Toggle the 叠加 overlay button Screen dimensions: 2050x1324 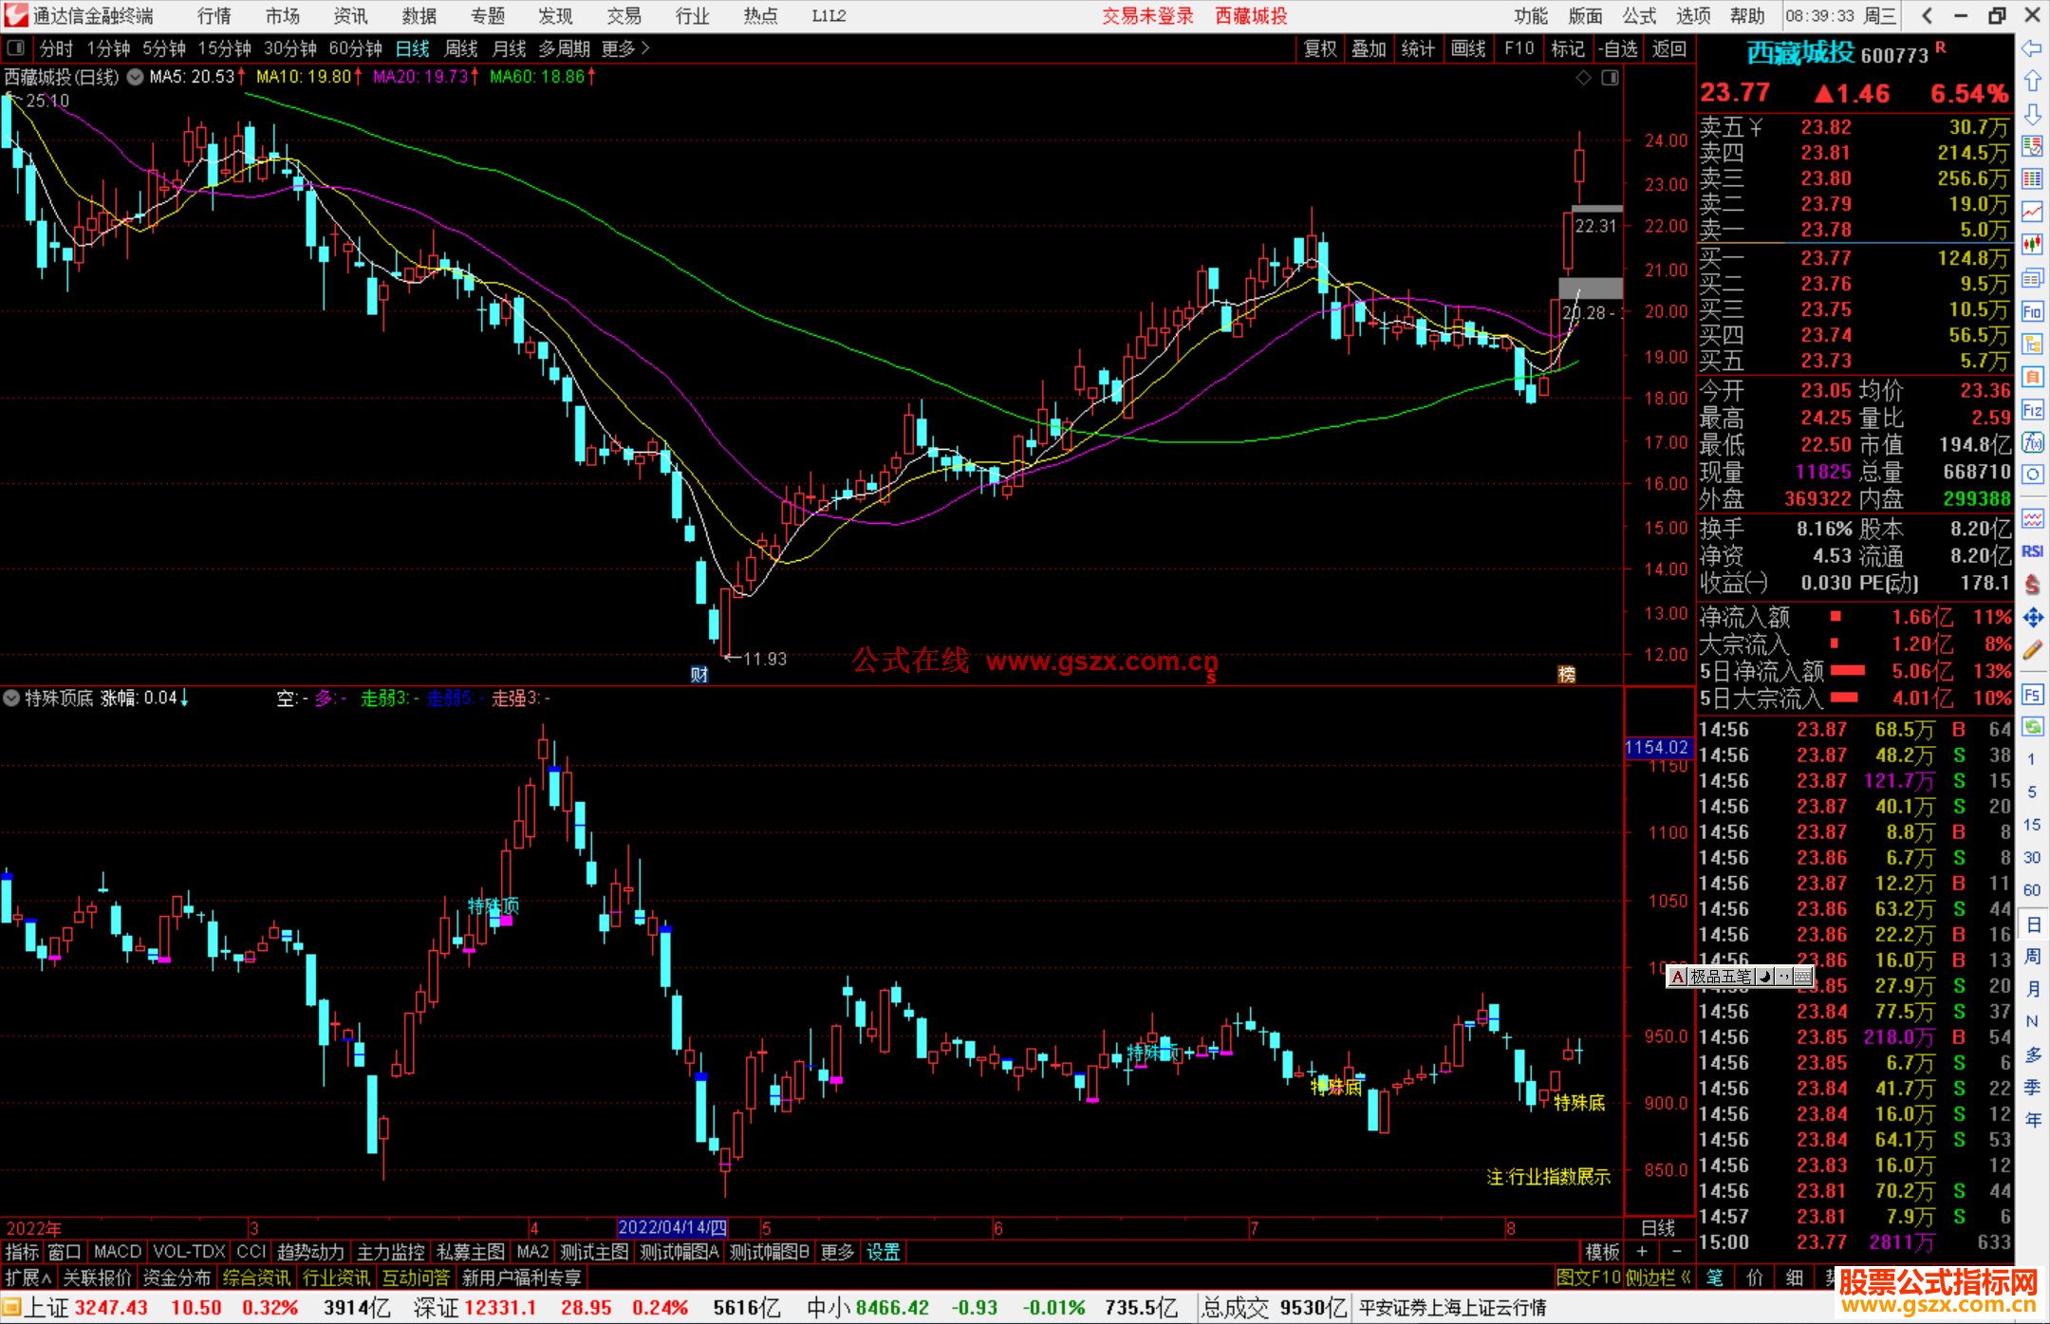tap(1369, 48)
